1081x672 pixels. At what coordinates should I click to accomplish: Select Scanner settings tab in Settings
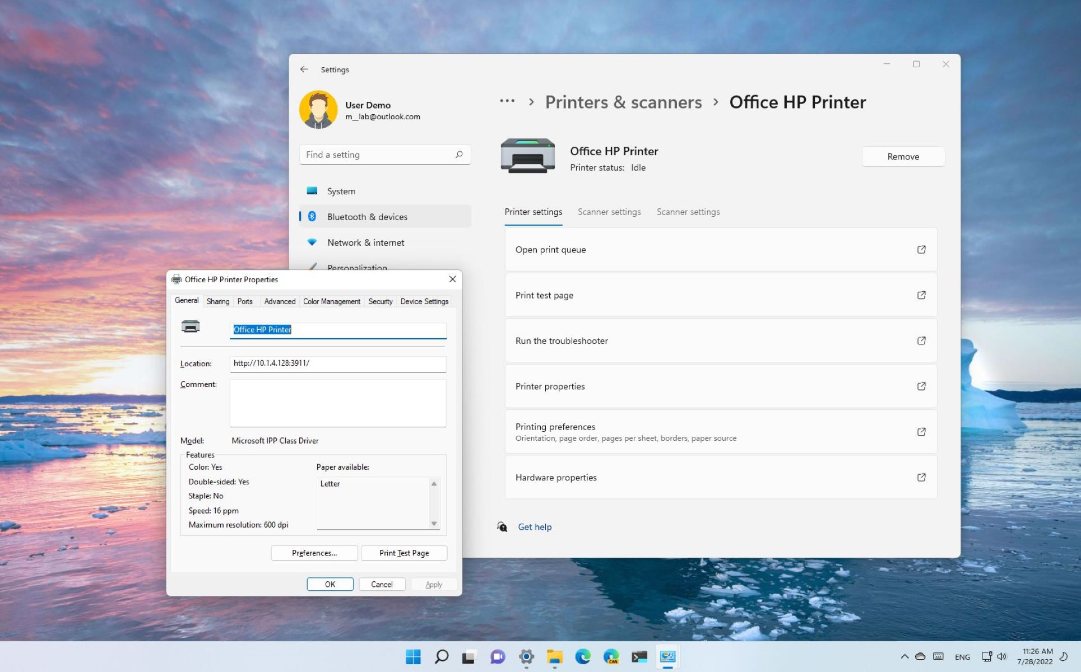pyautogui.click(x=609, y=211)
